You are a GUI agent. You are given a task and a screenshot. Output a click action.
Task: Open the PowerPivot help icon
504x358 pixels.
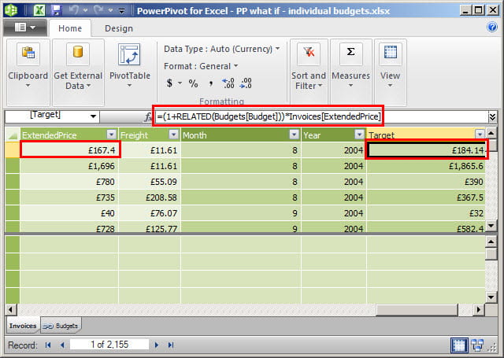coord(491,28)
